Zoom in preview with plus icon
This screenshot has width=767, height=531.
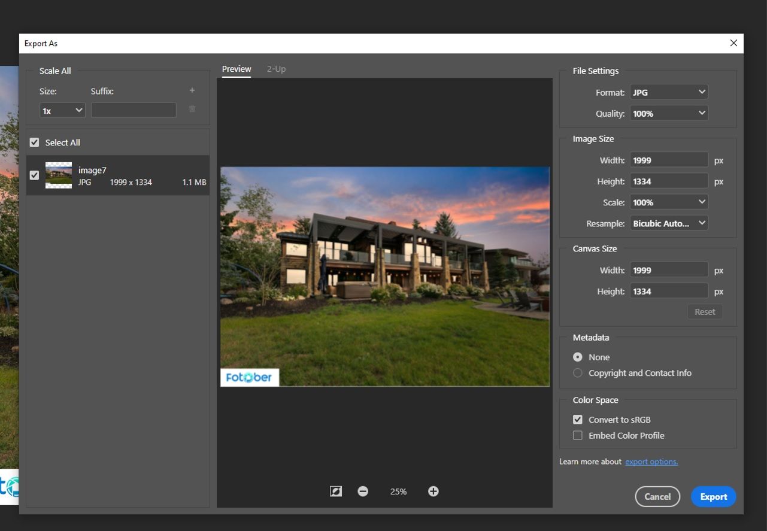(x=433, y=491)
